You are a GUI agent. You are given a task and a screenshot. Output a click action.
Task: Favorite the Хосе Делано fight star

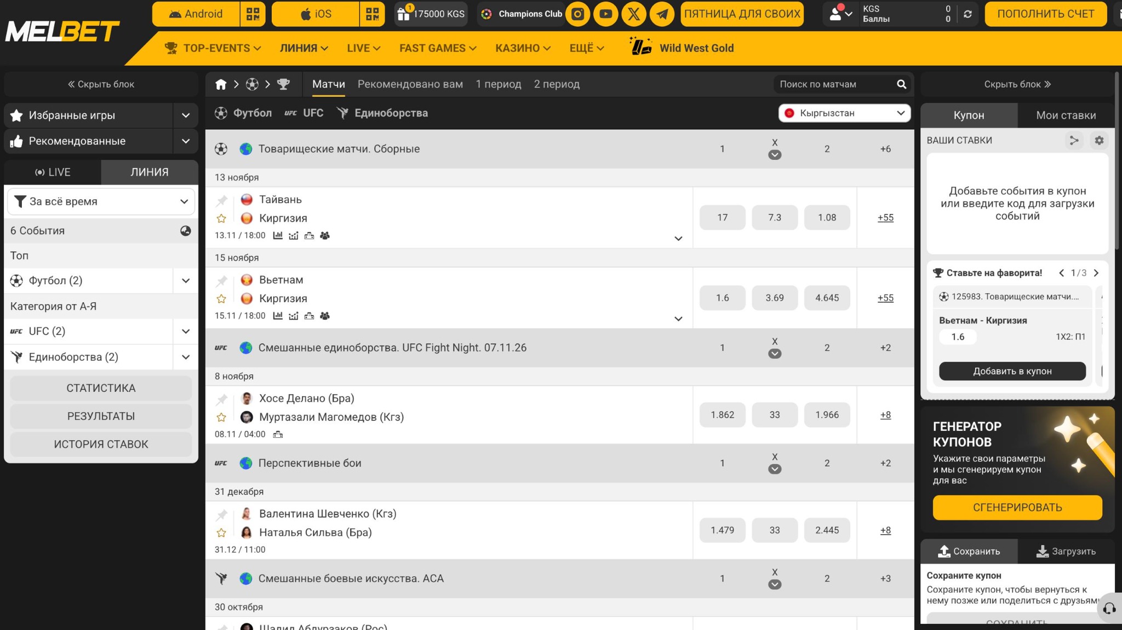tap(221, 418)
